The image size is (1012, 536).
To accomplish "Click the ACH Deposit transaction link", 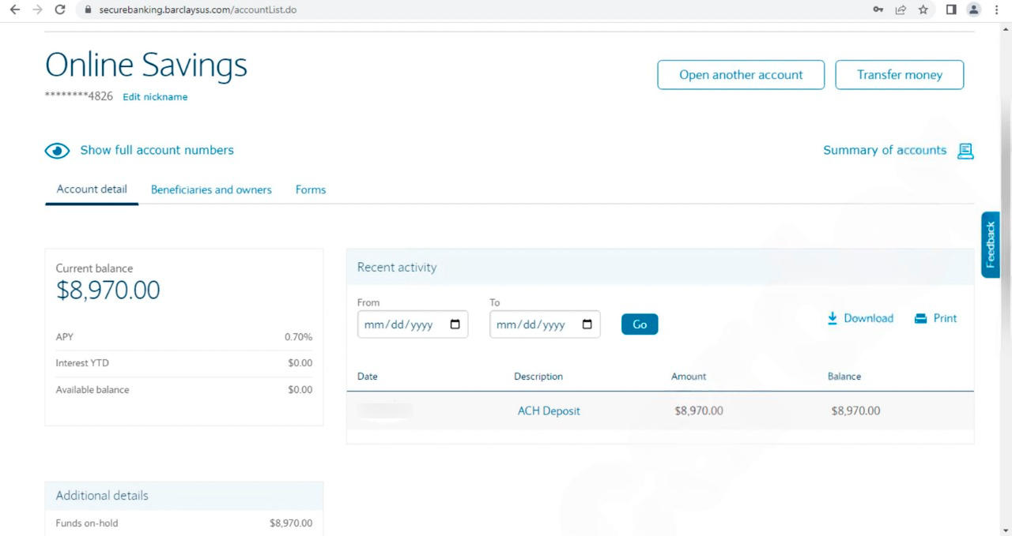I will click(549, 410).
